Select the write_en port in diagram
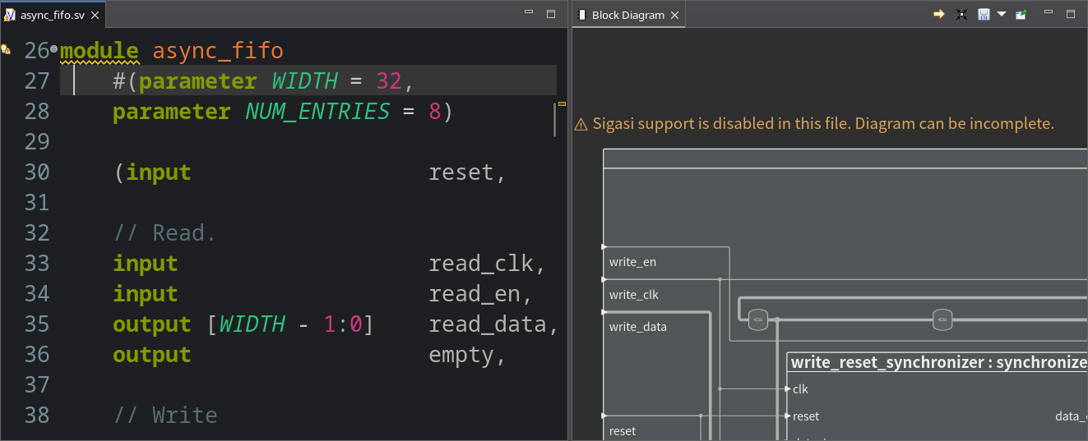Screen dimensions: 1088x441 632,263
